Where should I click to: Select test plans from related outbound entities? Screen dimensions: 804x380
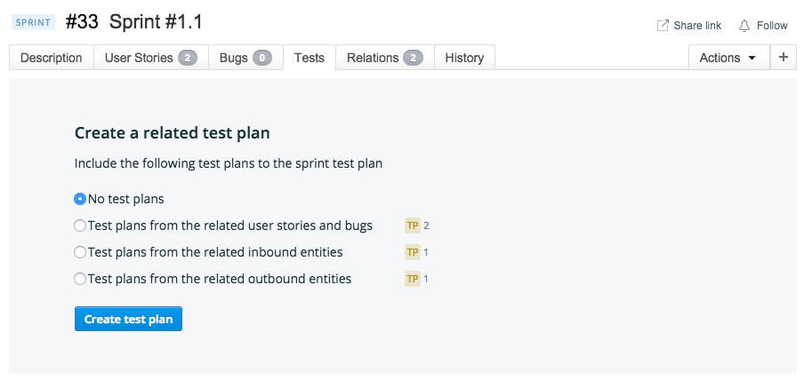pos(80,279)
